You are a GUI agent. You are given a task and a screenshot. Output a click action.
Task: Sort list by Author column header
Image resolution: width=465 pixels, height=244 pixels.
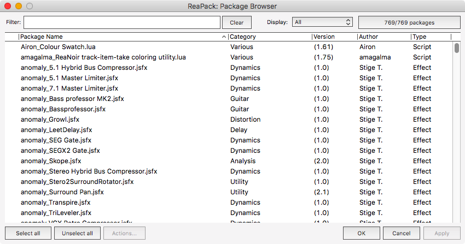[383, 37]
